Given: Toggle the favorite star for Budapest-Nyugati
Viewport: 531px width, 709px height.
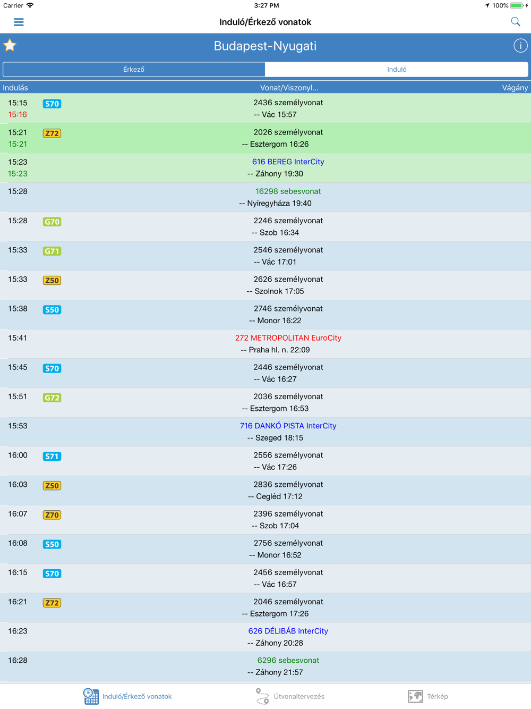Looking at the screenshot, I should click(10, 46).
